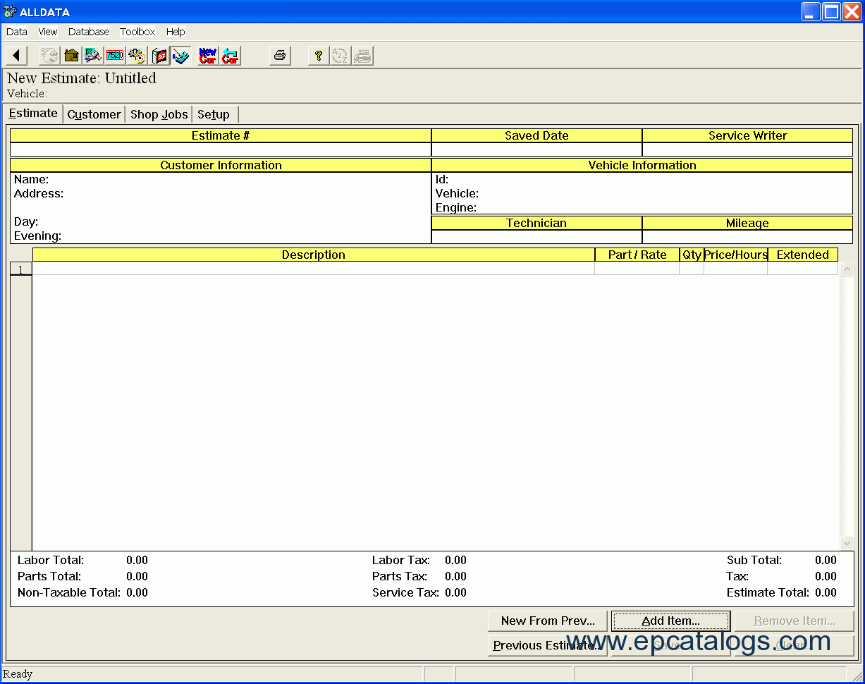Click the "Parts Tax:" label
This screenshot has height=684, width=865.
(400, 577)
